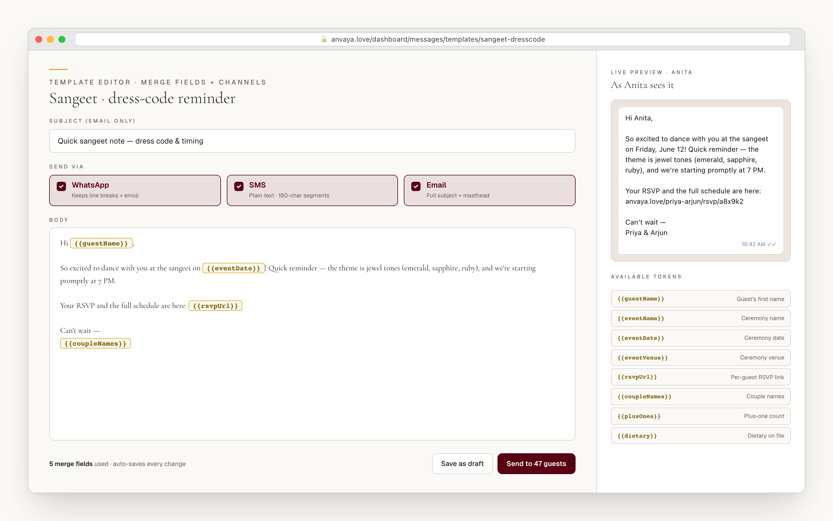Image resolution: width=833 pixels, height=521 pixels.
Task: Insert the {{eventName}} token
Action: (x=701, y=318)
